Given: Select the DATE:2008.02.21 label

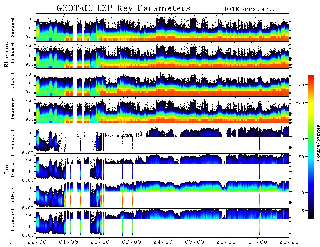Looking at the screenshot, I should click(252, 10).
